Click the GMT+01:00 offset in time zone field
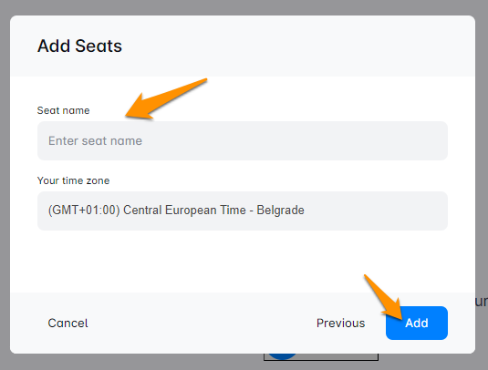This screenshot has width=488, height=370. (84, 211)
